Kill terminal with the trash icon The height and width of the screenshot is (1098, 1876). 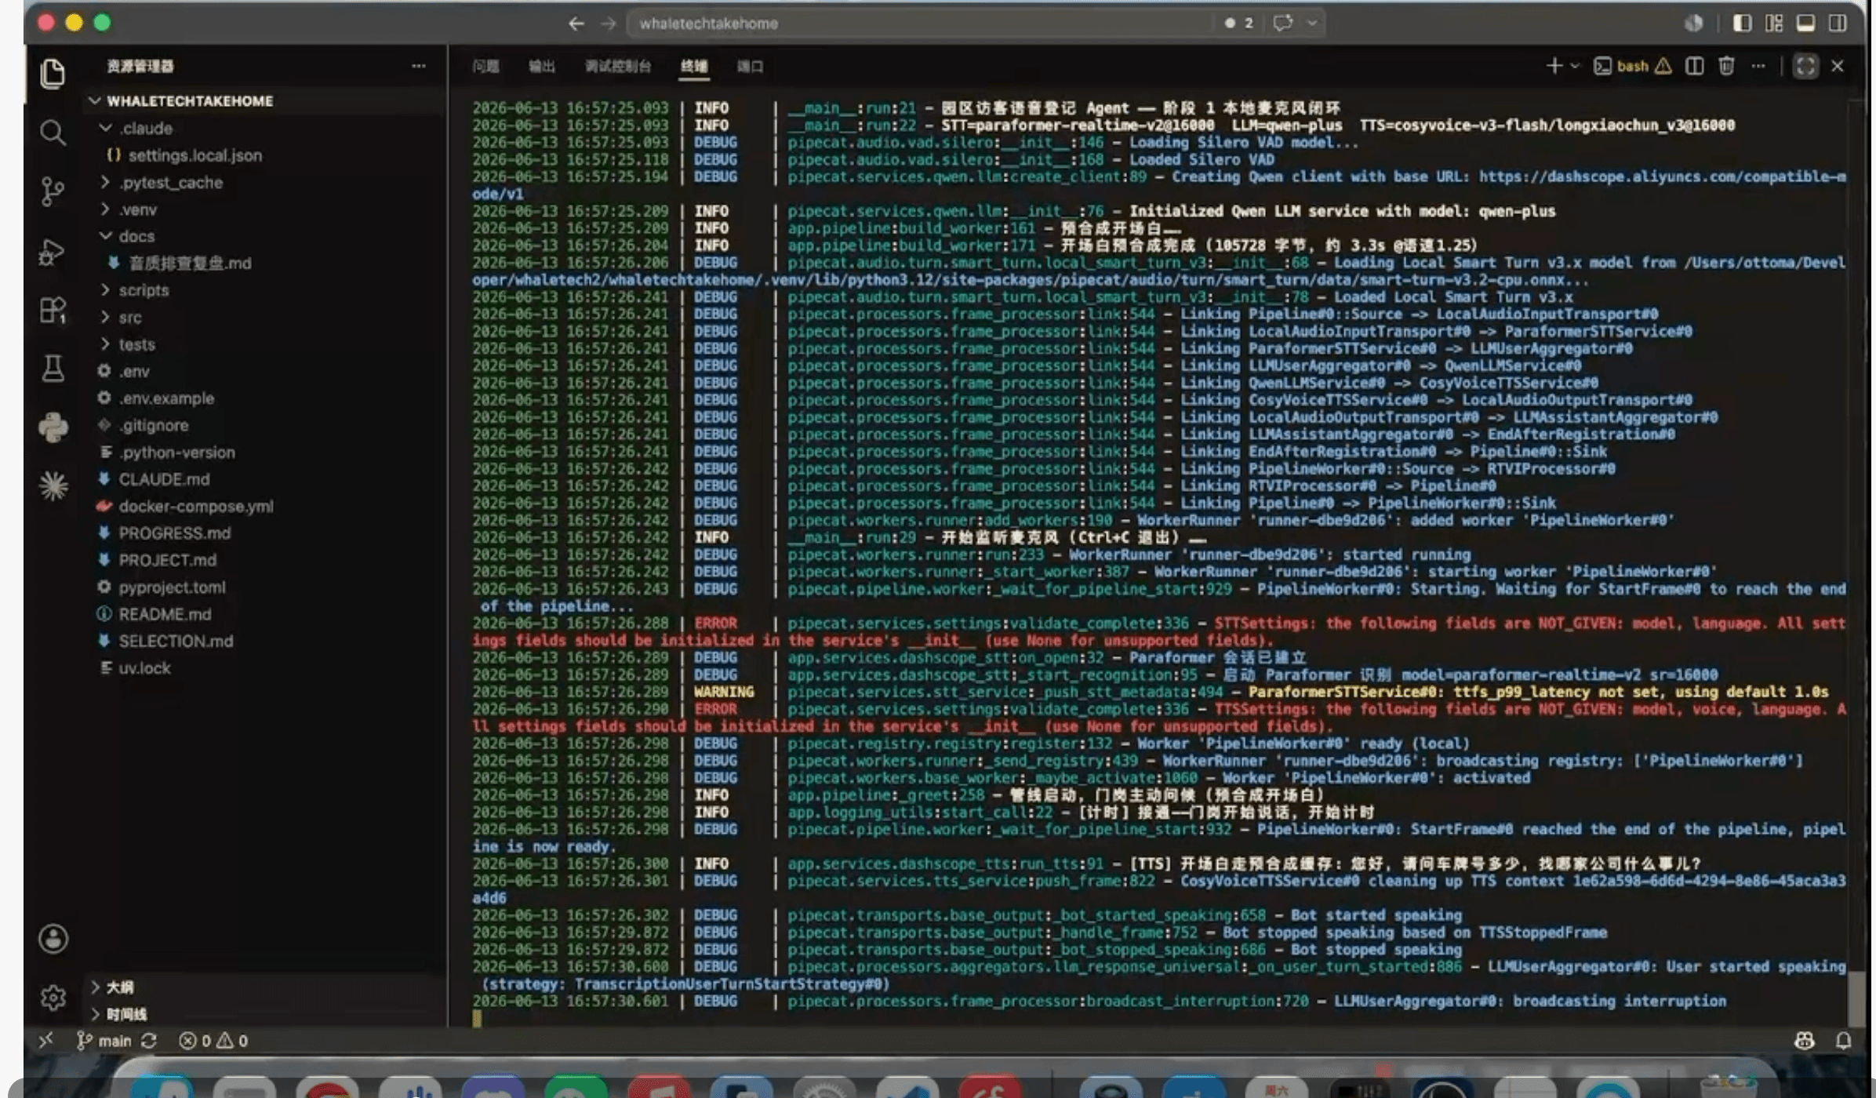pos(1726,66)
